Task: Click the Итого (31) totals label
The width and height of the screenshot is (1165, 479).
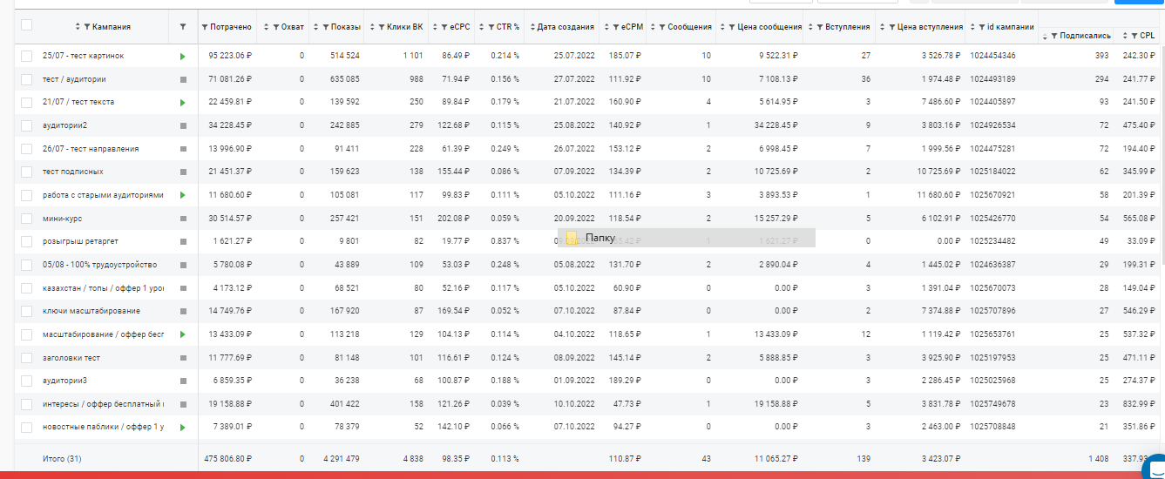Action: (62, 458)
